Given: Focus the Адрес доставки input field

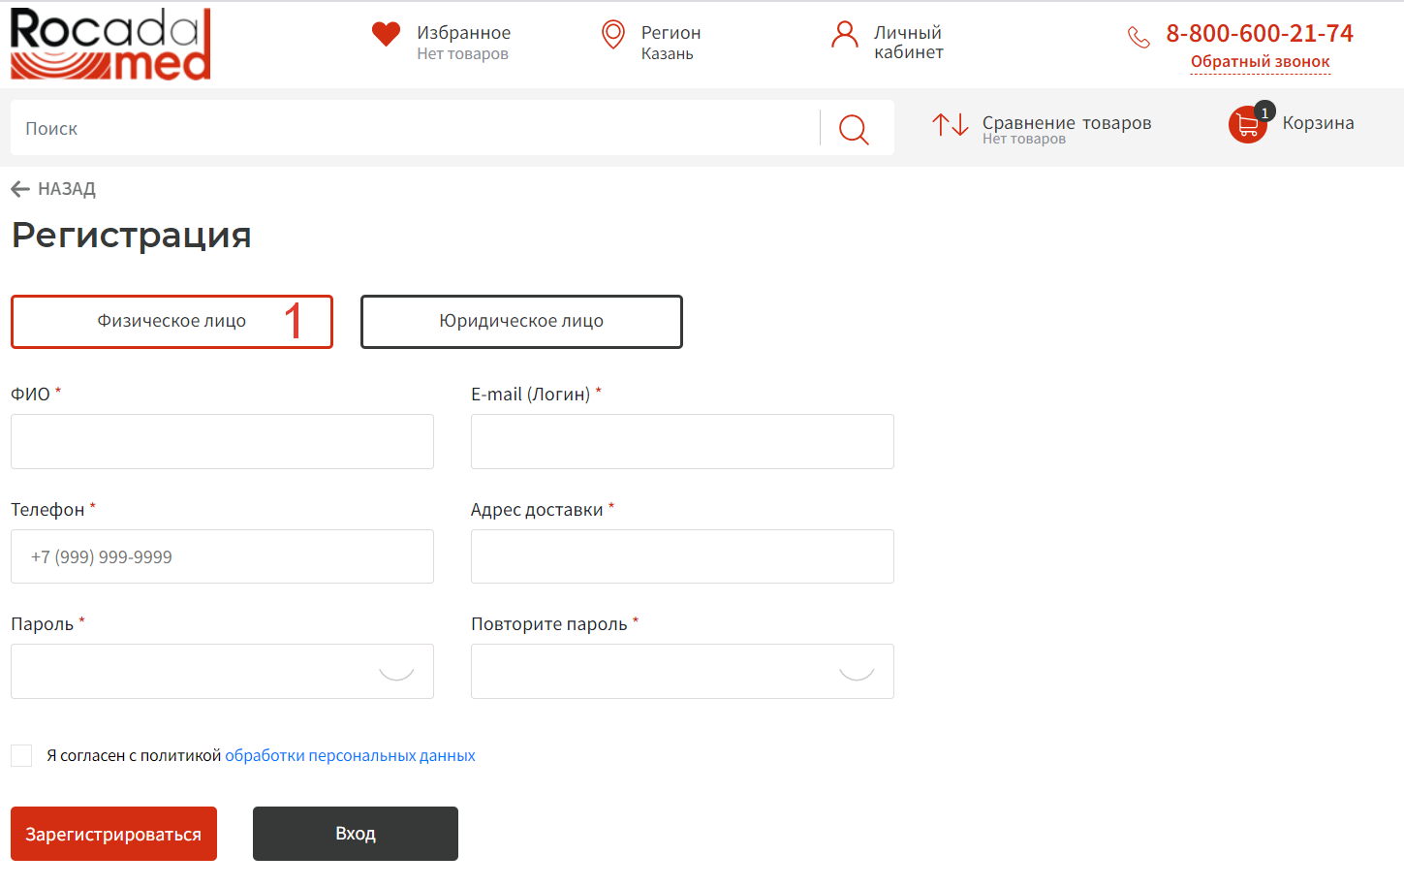Looking at the screenshot, I should [x=682, y=556].
